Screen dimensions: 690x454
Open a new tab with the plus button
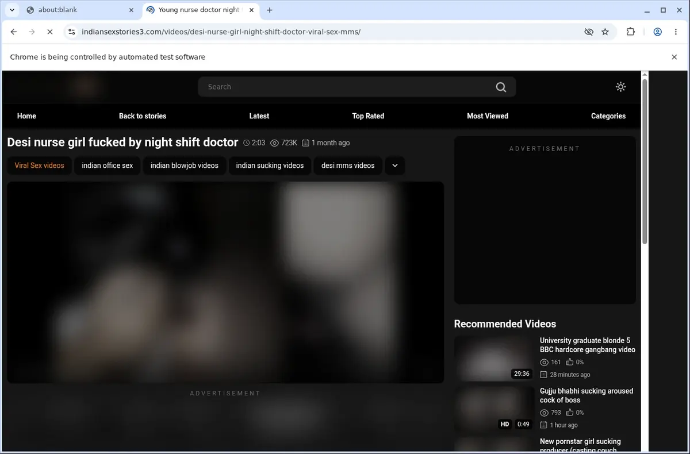point(270,10)
